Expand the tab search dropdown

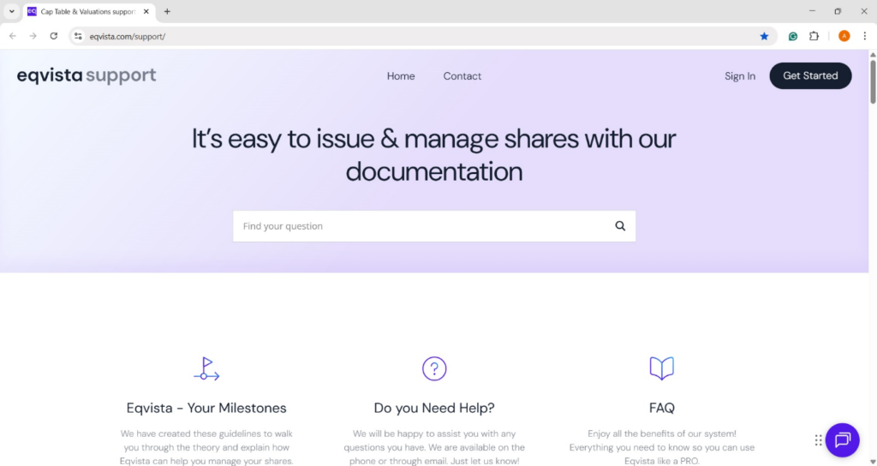(11, 11)
